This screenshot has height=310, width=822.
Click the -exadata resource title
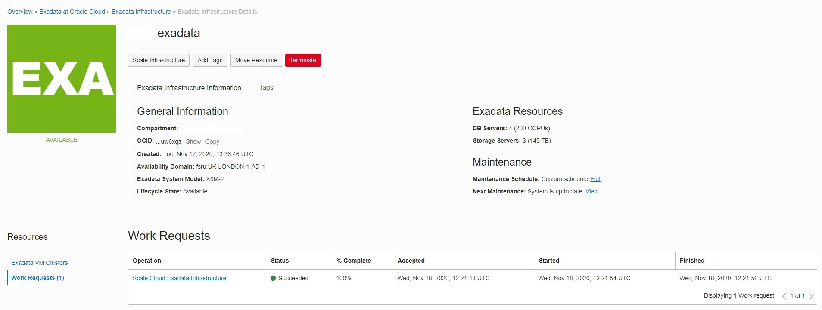tap(177, 33)
